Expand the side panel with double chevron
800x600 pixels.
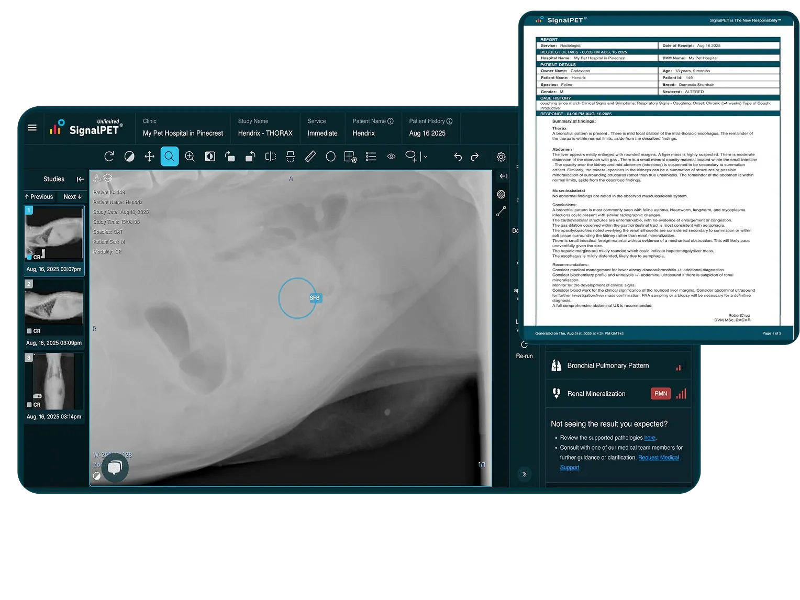coord(524,474)
